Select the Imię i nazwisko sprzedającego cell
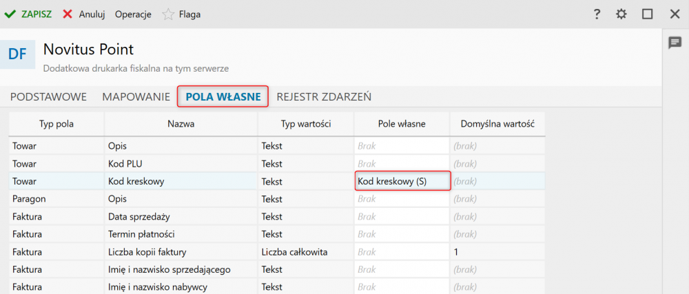 pyautogui.click(x=181, y=269)
